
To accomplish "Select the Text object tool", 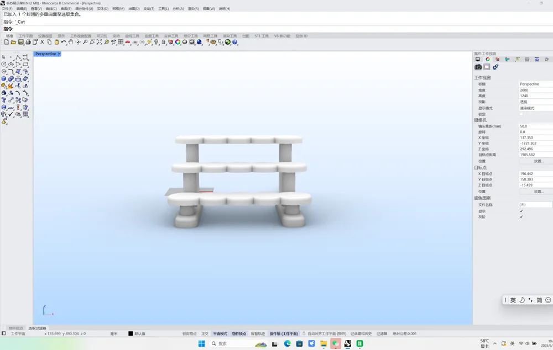I will [x=3, y=100].
